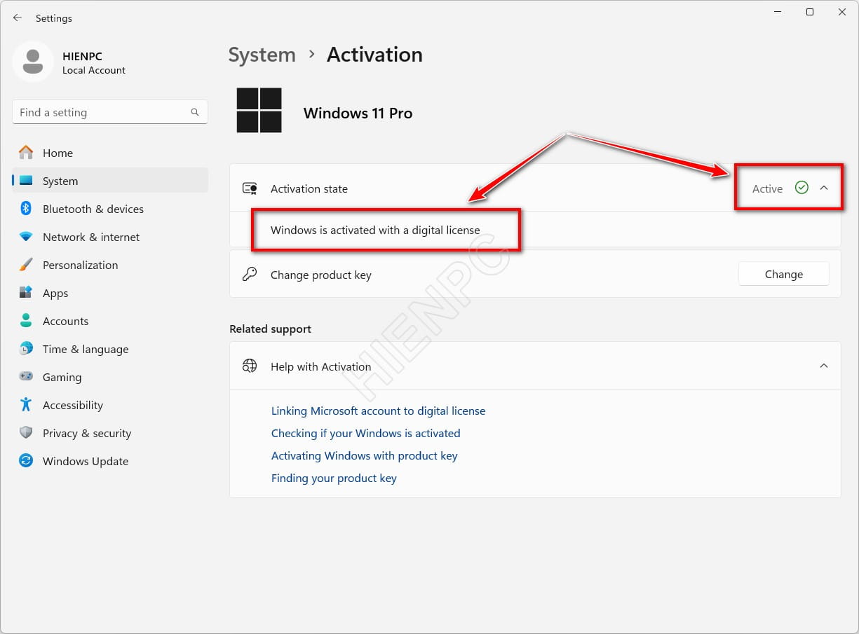Click the Activation state row label
Image resolution: width=859 pixels, height=634 pixels.
(309, 188)
